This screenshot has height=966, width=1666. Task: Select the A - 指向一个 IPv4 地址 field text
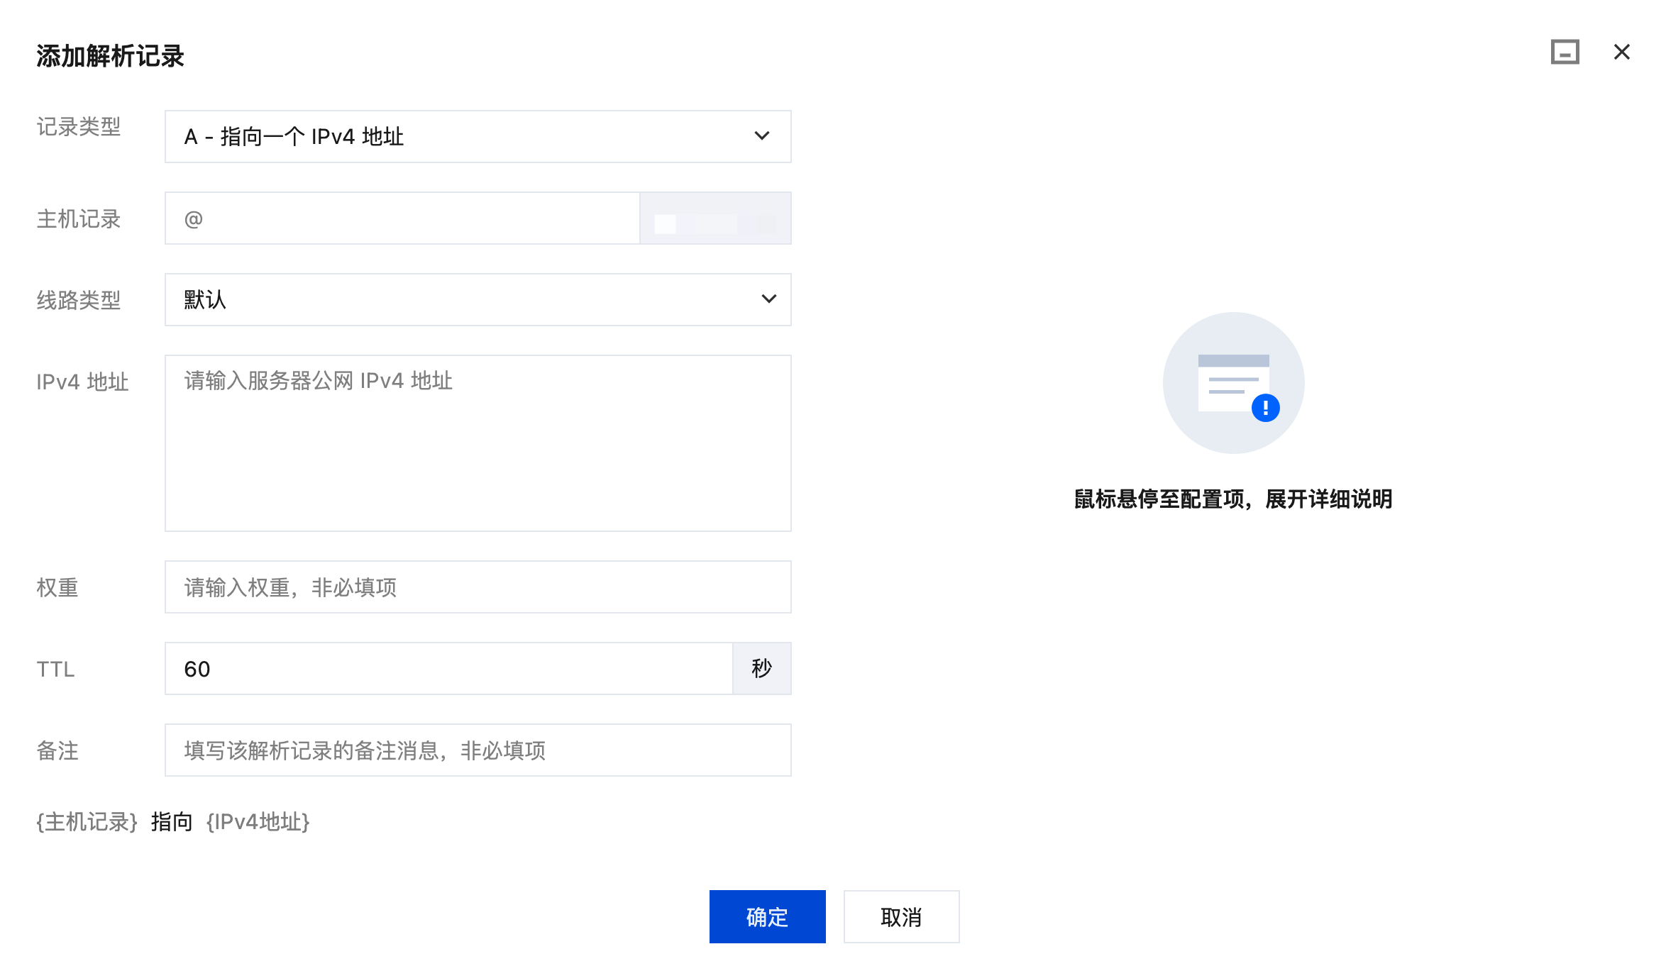point(294,136)
